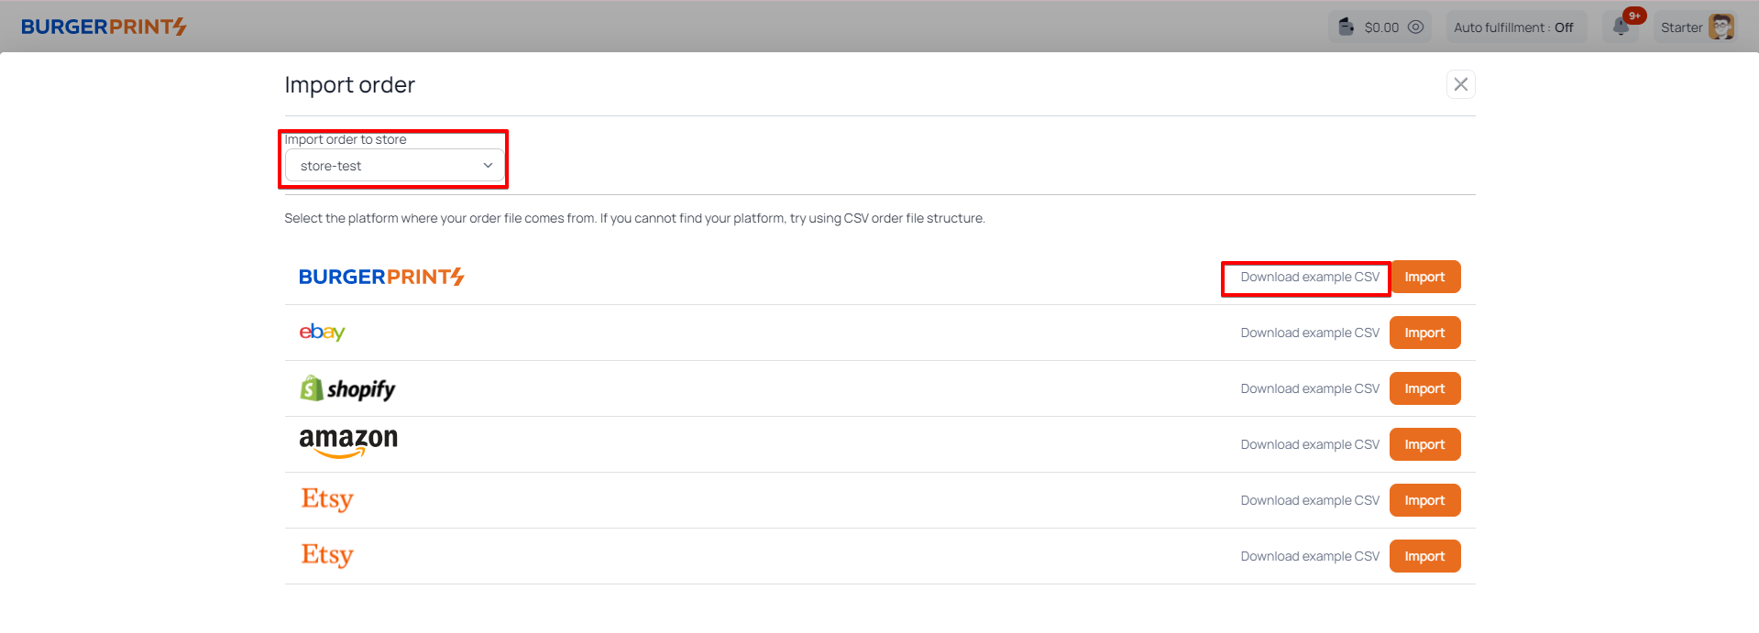Open the store-test store dropdown
The image size is (1759, 633).
pos(395,166)
